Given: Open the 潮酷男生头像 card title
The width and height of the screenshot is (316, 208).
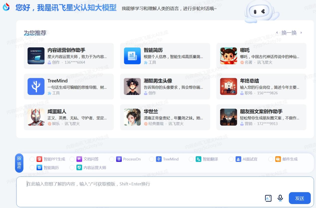Looking at the screenshot, I should [x=158, y=81].
